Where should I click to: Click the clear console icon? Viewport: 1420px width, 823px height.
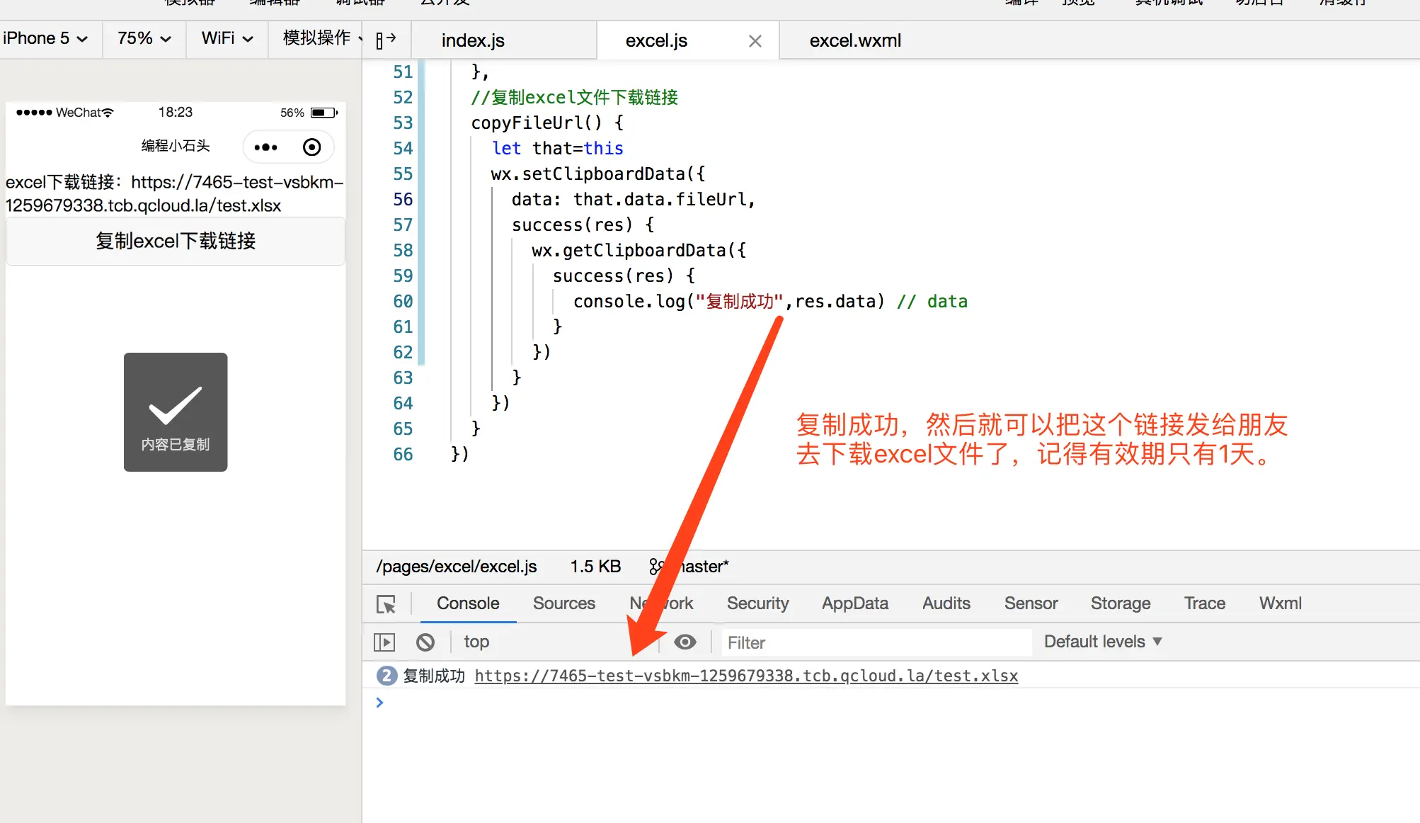click(x=425, y=642)
